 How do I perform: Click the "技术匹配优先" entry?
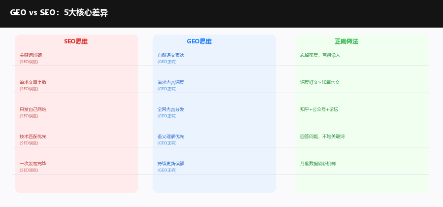pyautogui.click(x=33, y=137)
